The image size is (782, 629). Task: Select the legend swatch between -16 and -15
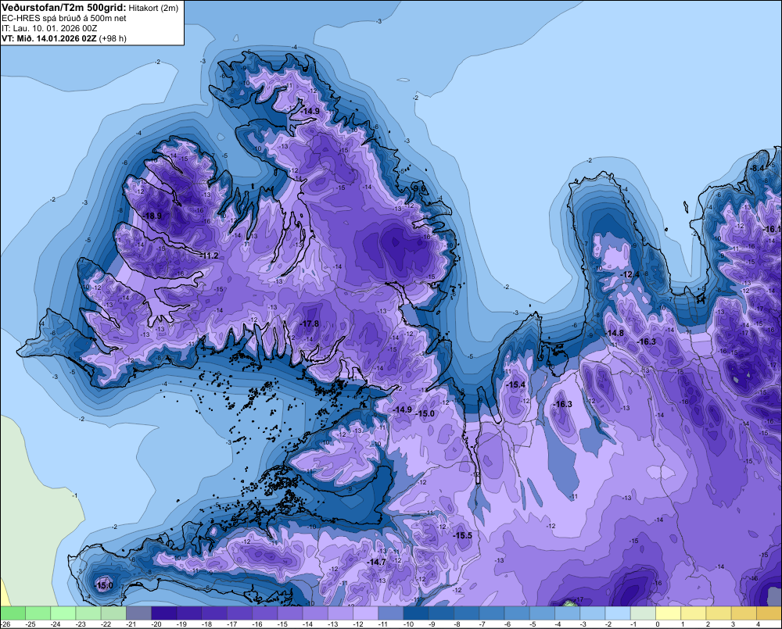[x=265, y=613]
